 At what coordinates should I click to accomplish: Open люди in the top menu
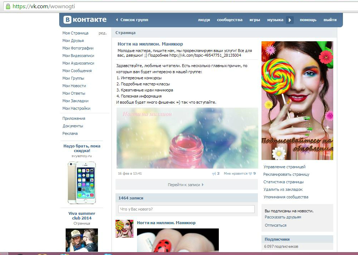(204, 20)
